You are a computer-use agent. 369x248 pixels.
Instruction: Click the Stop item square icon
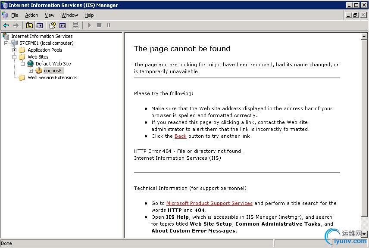[99, 25]
